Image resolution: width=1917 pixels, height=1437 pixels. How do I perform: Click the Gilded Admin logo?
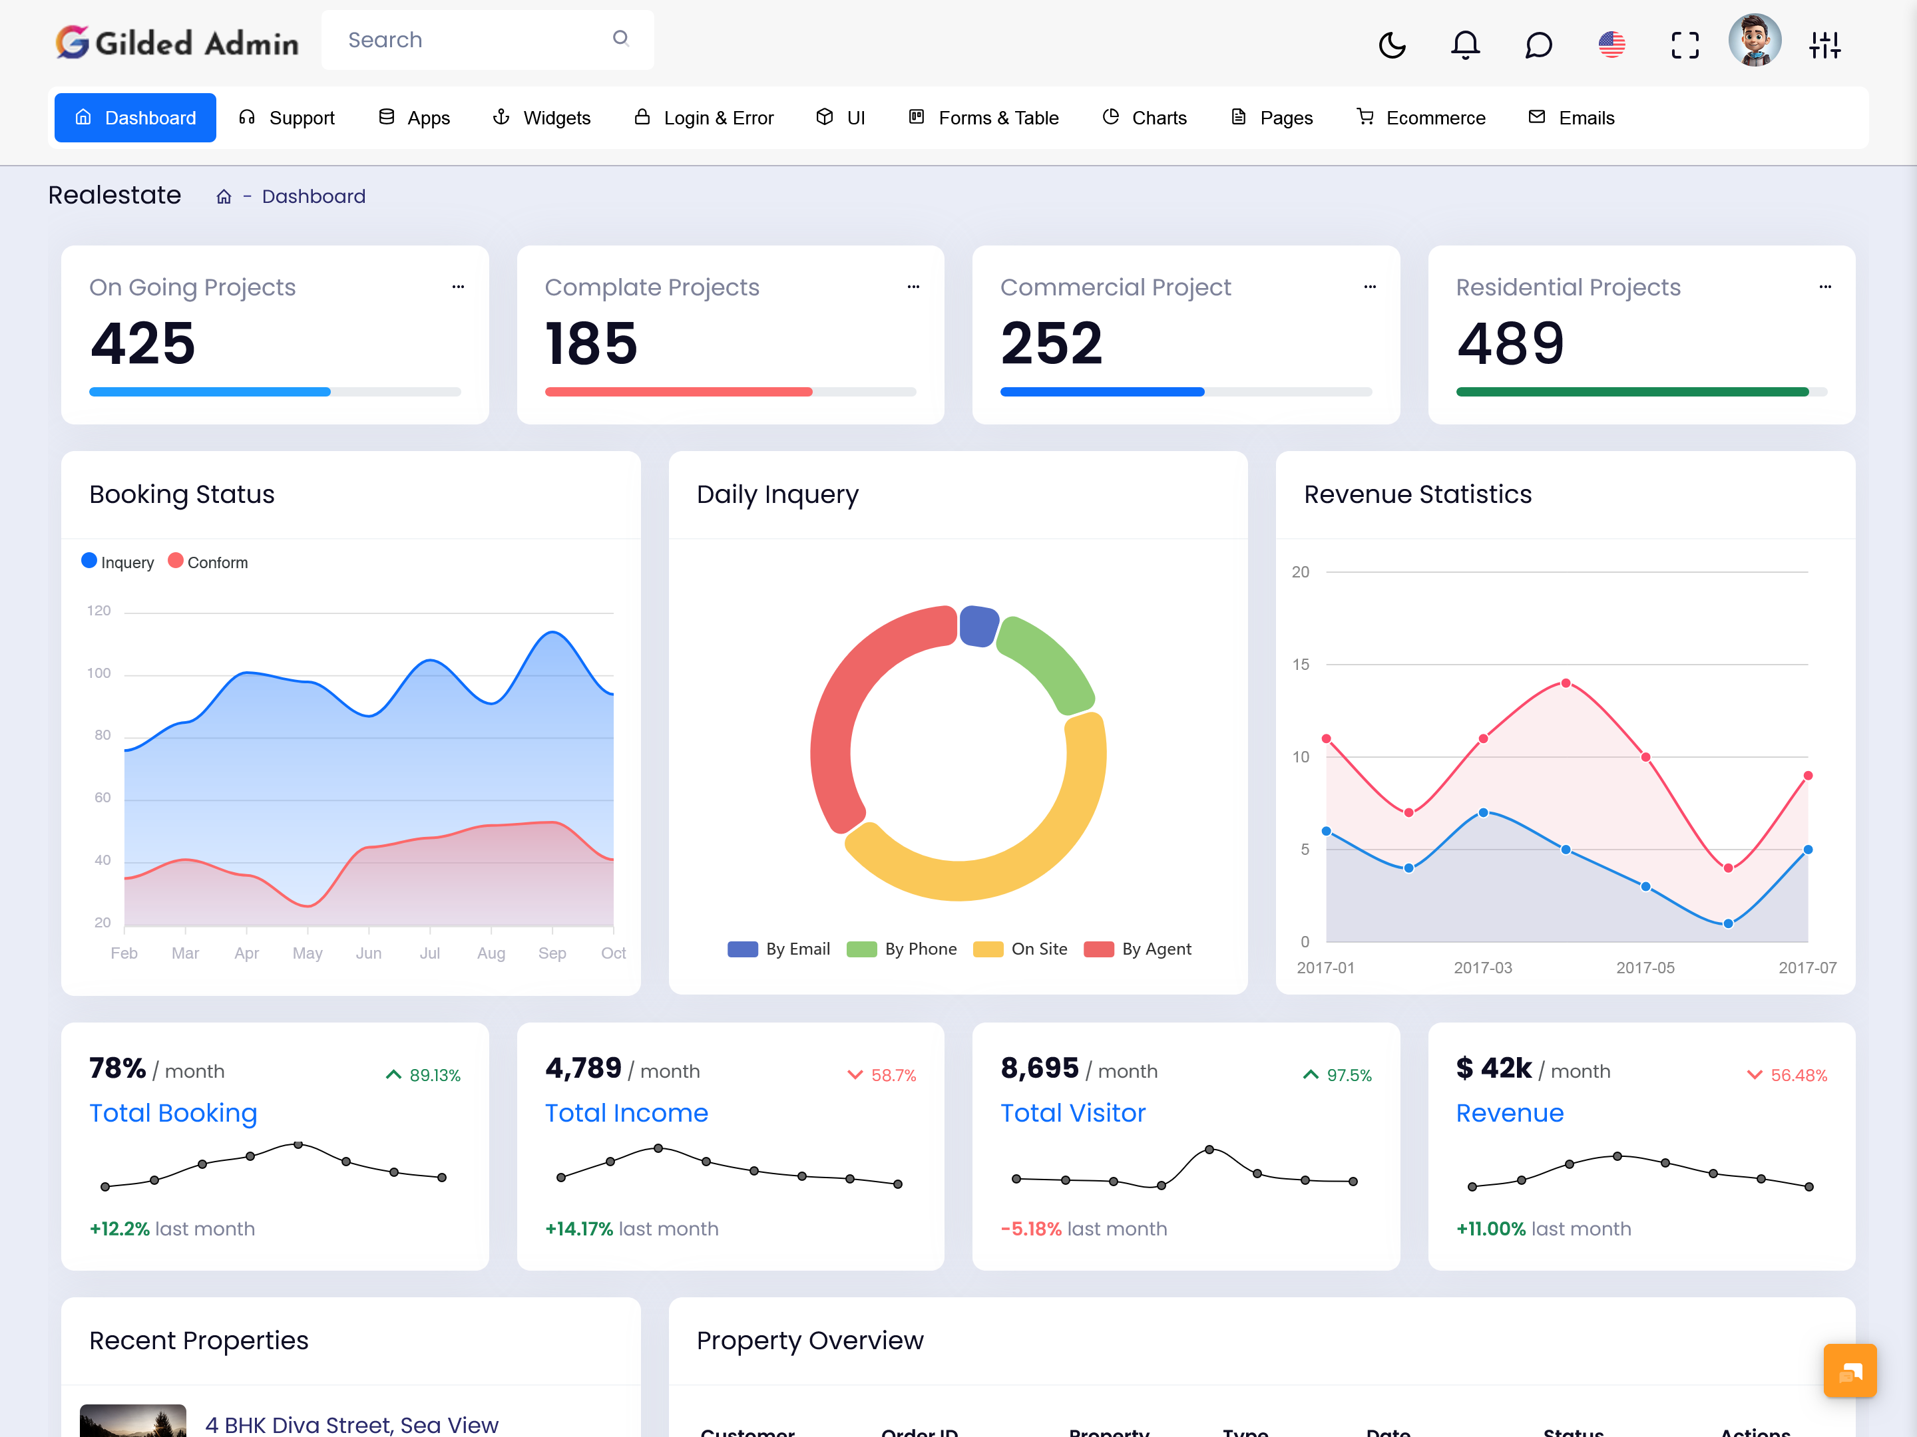(177, 41)
